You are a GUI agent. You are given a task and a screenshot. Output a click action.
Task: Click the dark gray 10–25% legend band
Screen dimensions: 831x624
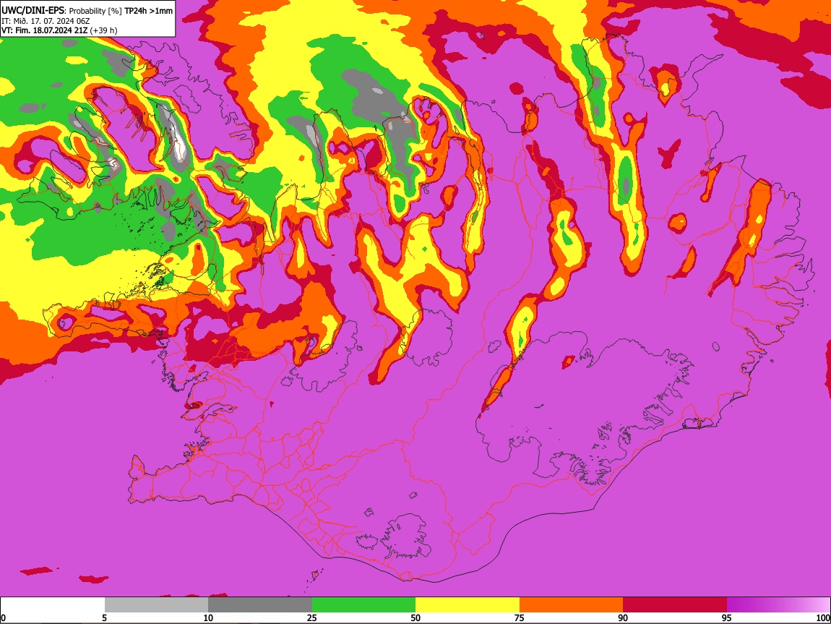tap(260, 605)
